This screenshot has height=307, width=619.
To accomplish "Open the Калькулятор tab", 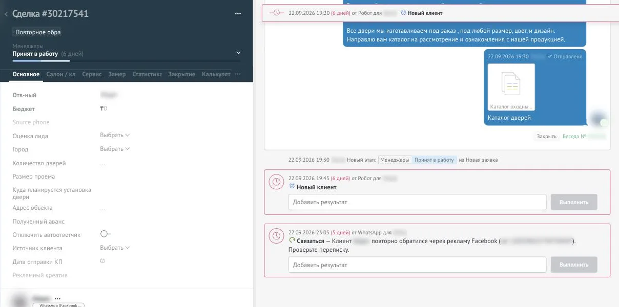I will (216, 74).
